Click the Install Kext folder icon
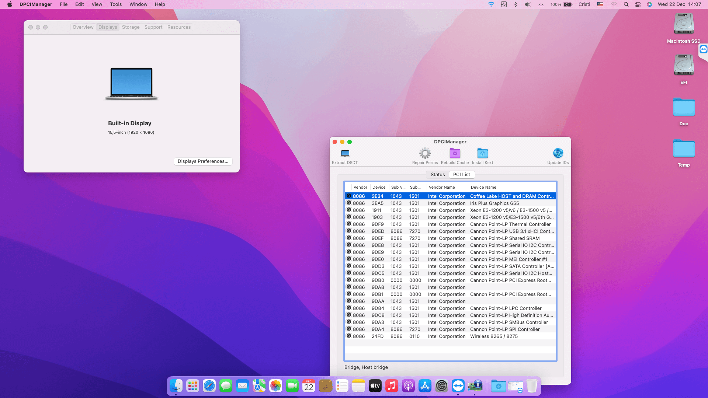Viewport: 708px width, 398px height. [x=482, y=153]
